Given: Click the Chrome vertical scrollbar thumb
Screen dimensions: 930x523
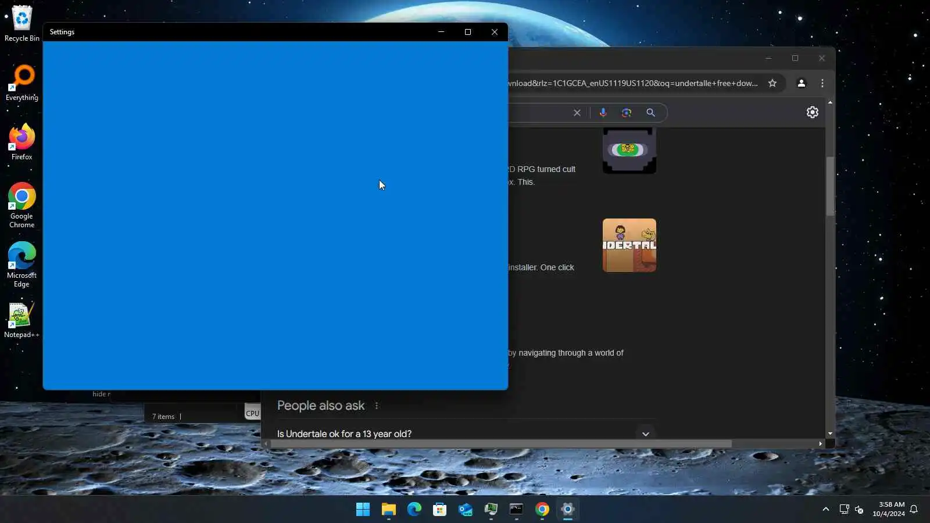Looking at the screenshot, I should coord(830,186).
